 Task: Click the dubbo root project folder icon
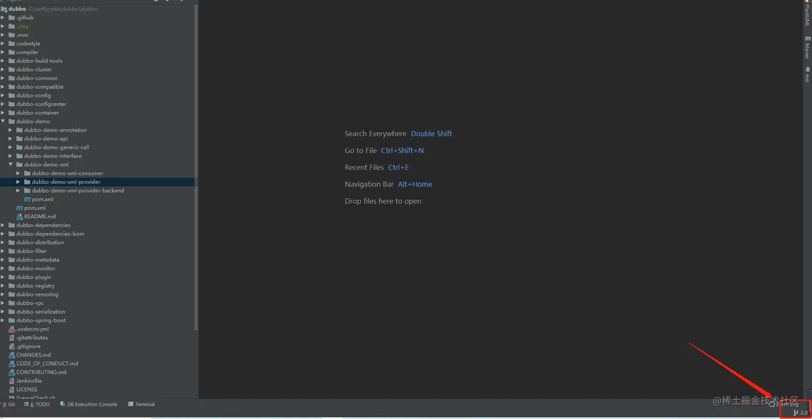4,9
